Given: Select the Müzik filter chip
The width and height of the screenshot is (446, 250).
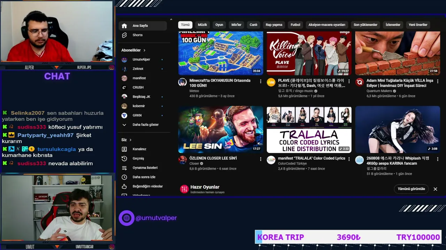Looking at the screenshot, I should (x=202, y=25).
